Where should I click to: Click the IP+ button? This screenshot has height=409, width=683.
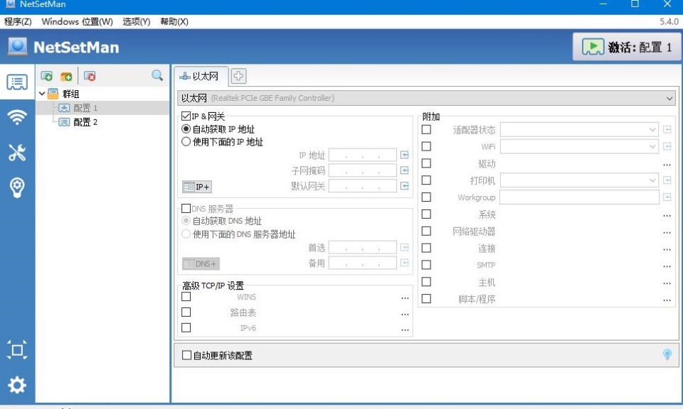[x=197, y=187]
